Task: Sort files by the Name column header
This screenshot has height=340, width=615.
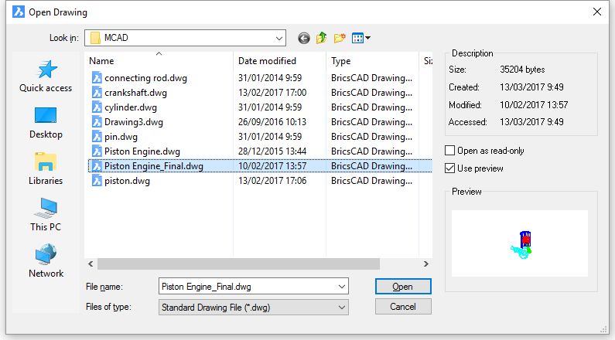Action: point(159,61)
